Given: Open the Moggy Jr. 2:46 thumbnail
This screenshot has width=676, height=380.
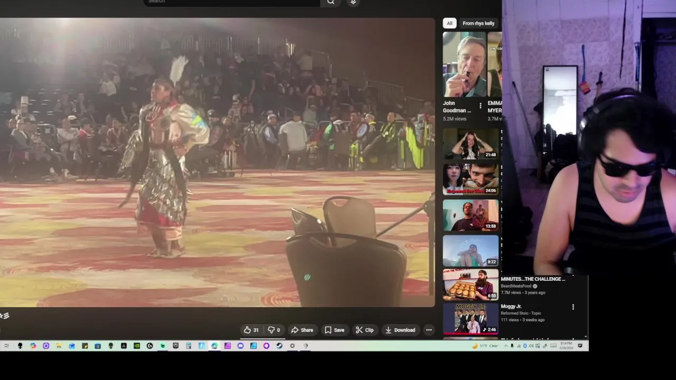Looking at the screenshot, I should coord(471,318).
